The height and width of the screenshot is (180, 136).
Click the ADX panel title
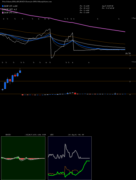(51, 135)
